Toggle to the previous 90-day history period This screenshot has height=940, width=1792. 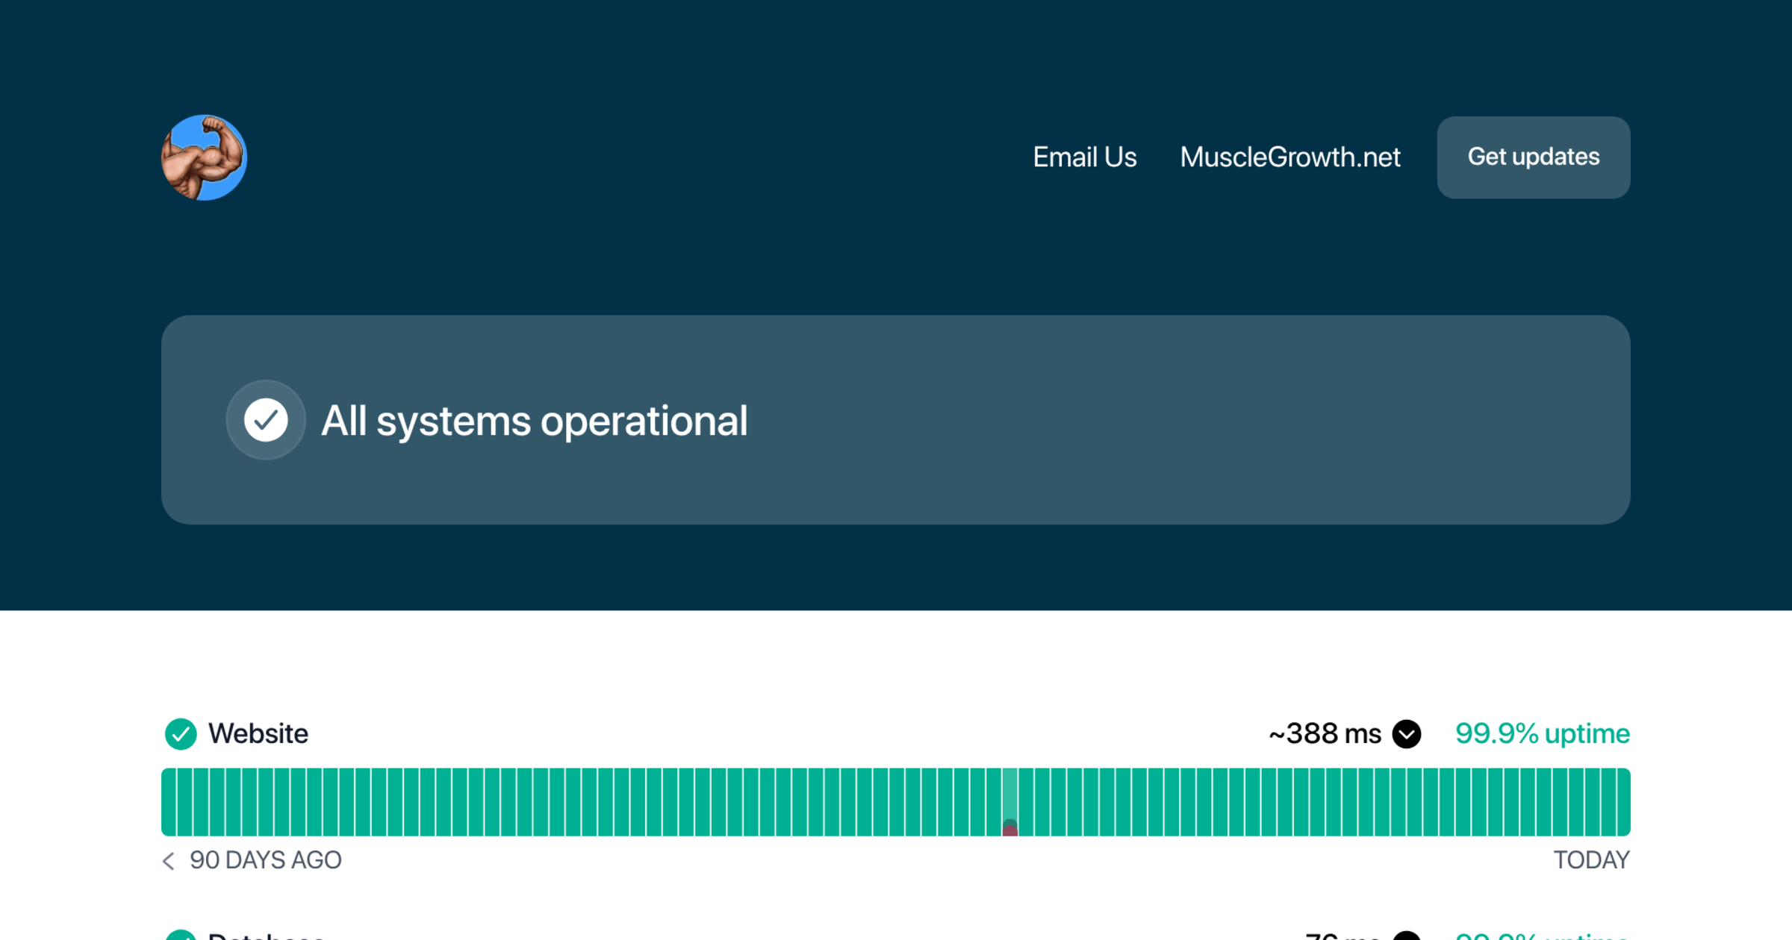tap(167, 860)
